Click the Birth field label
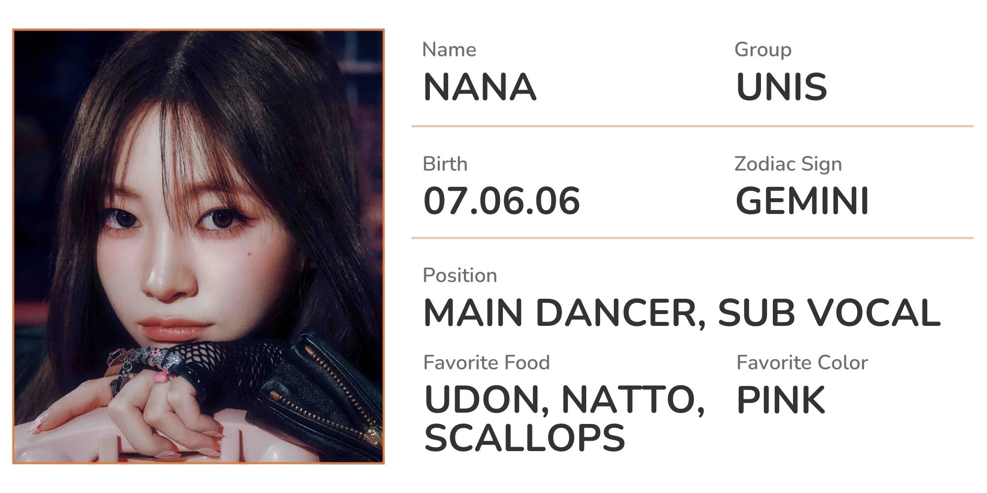 (445, 164)
